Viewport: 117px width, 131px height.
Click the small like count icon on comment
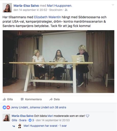(30, 120)
